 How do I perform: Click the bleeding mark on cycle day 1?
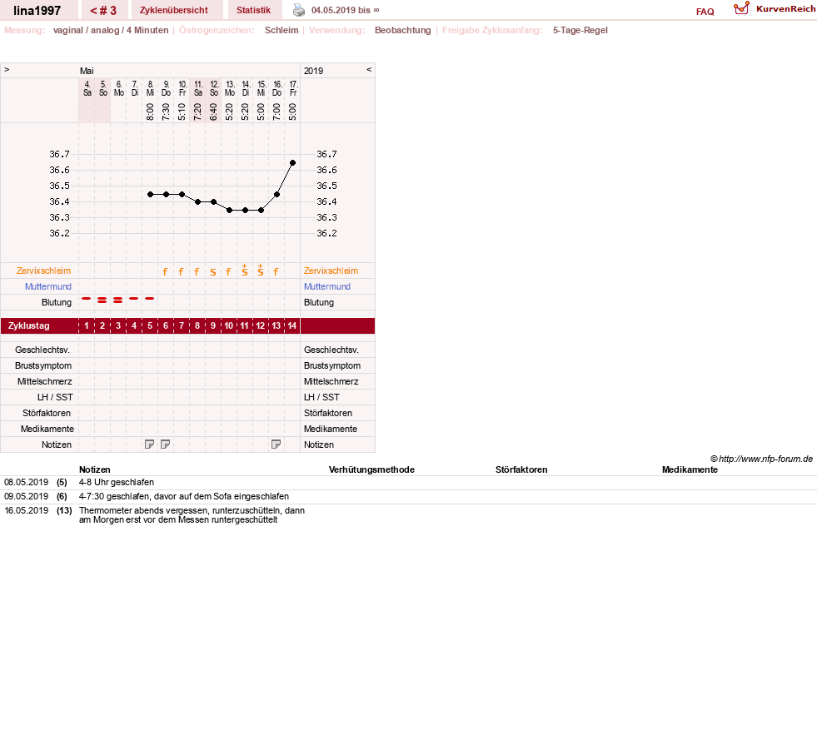tap(87, 298)
